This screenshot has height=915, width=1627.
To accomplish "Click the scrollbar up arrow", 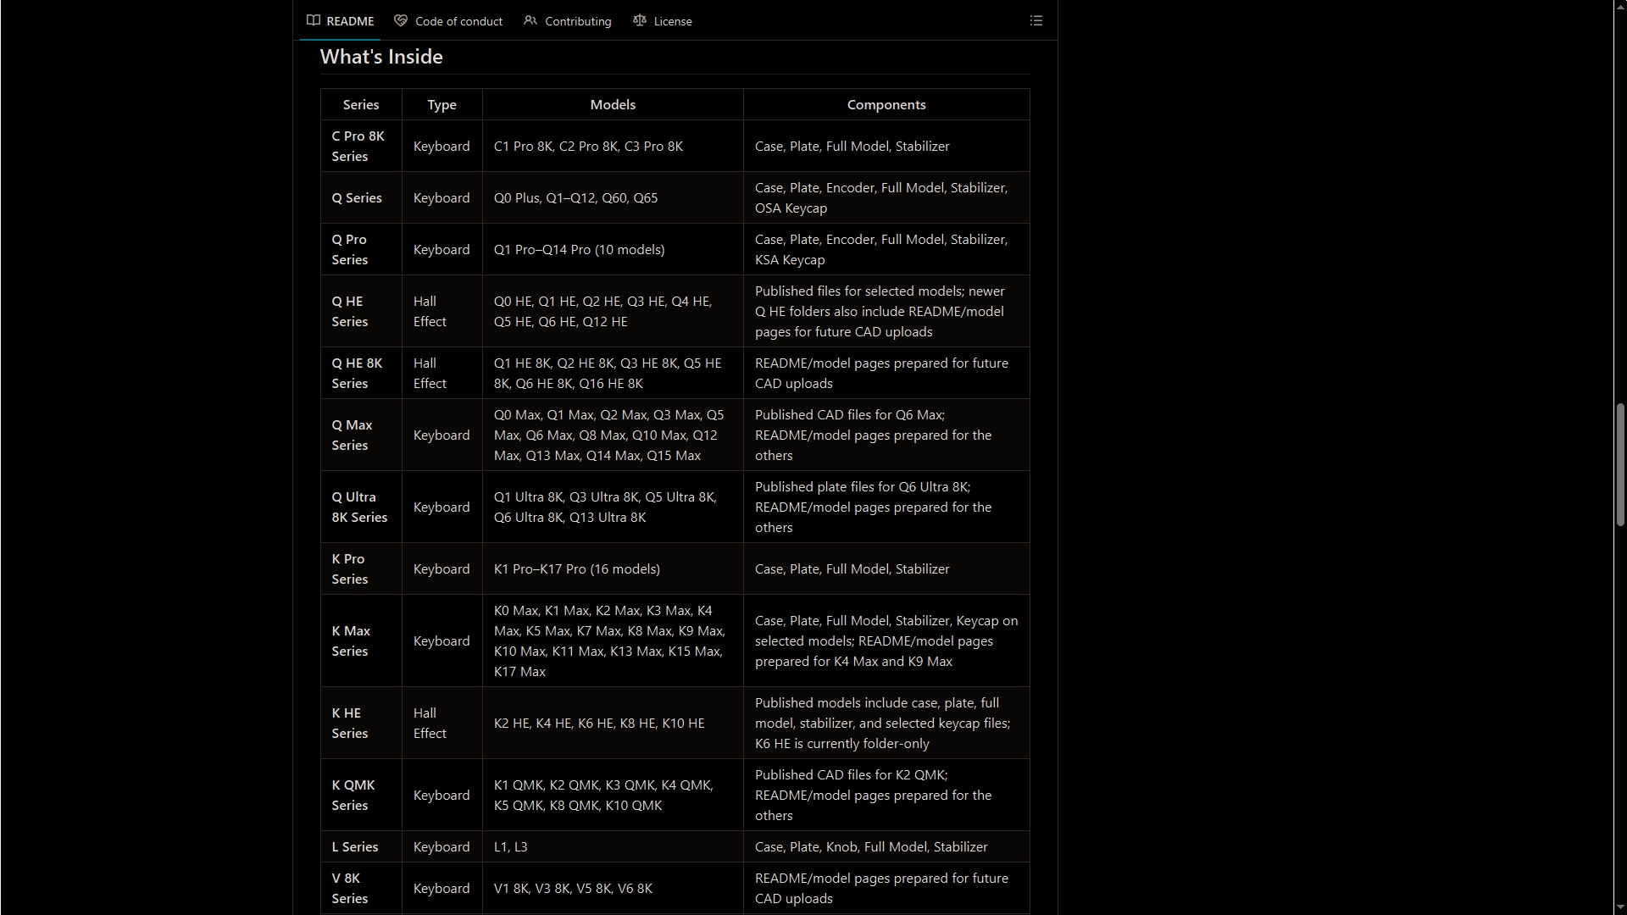I will click(1620, 6).
